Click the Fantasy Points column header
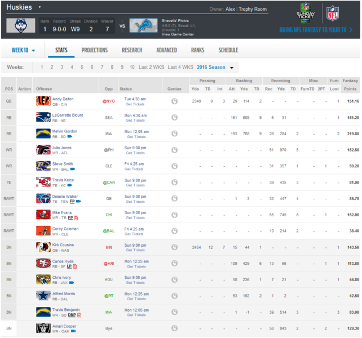The height and width of the screenshot is (338, 362). [x=350, y=84]
